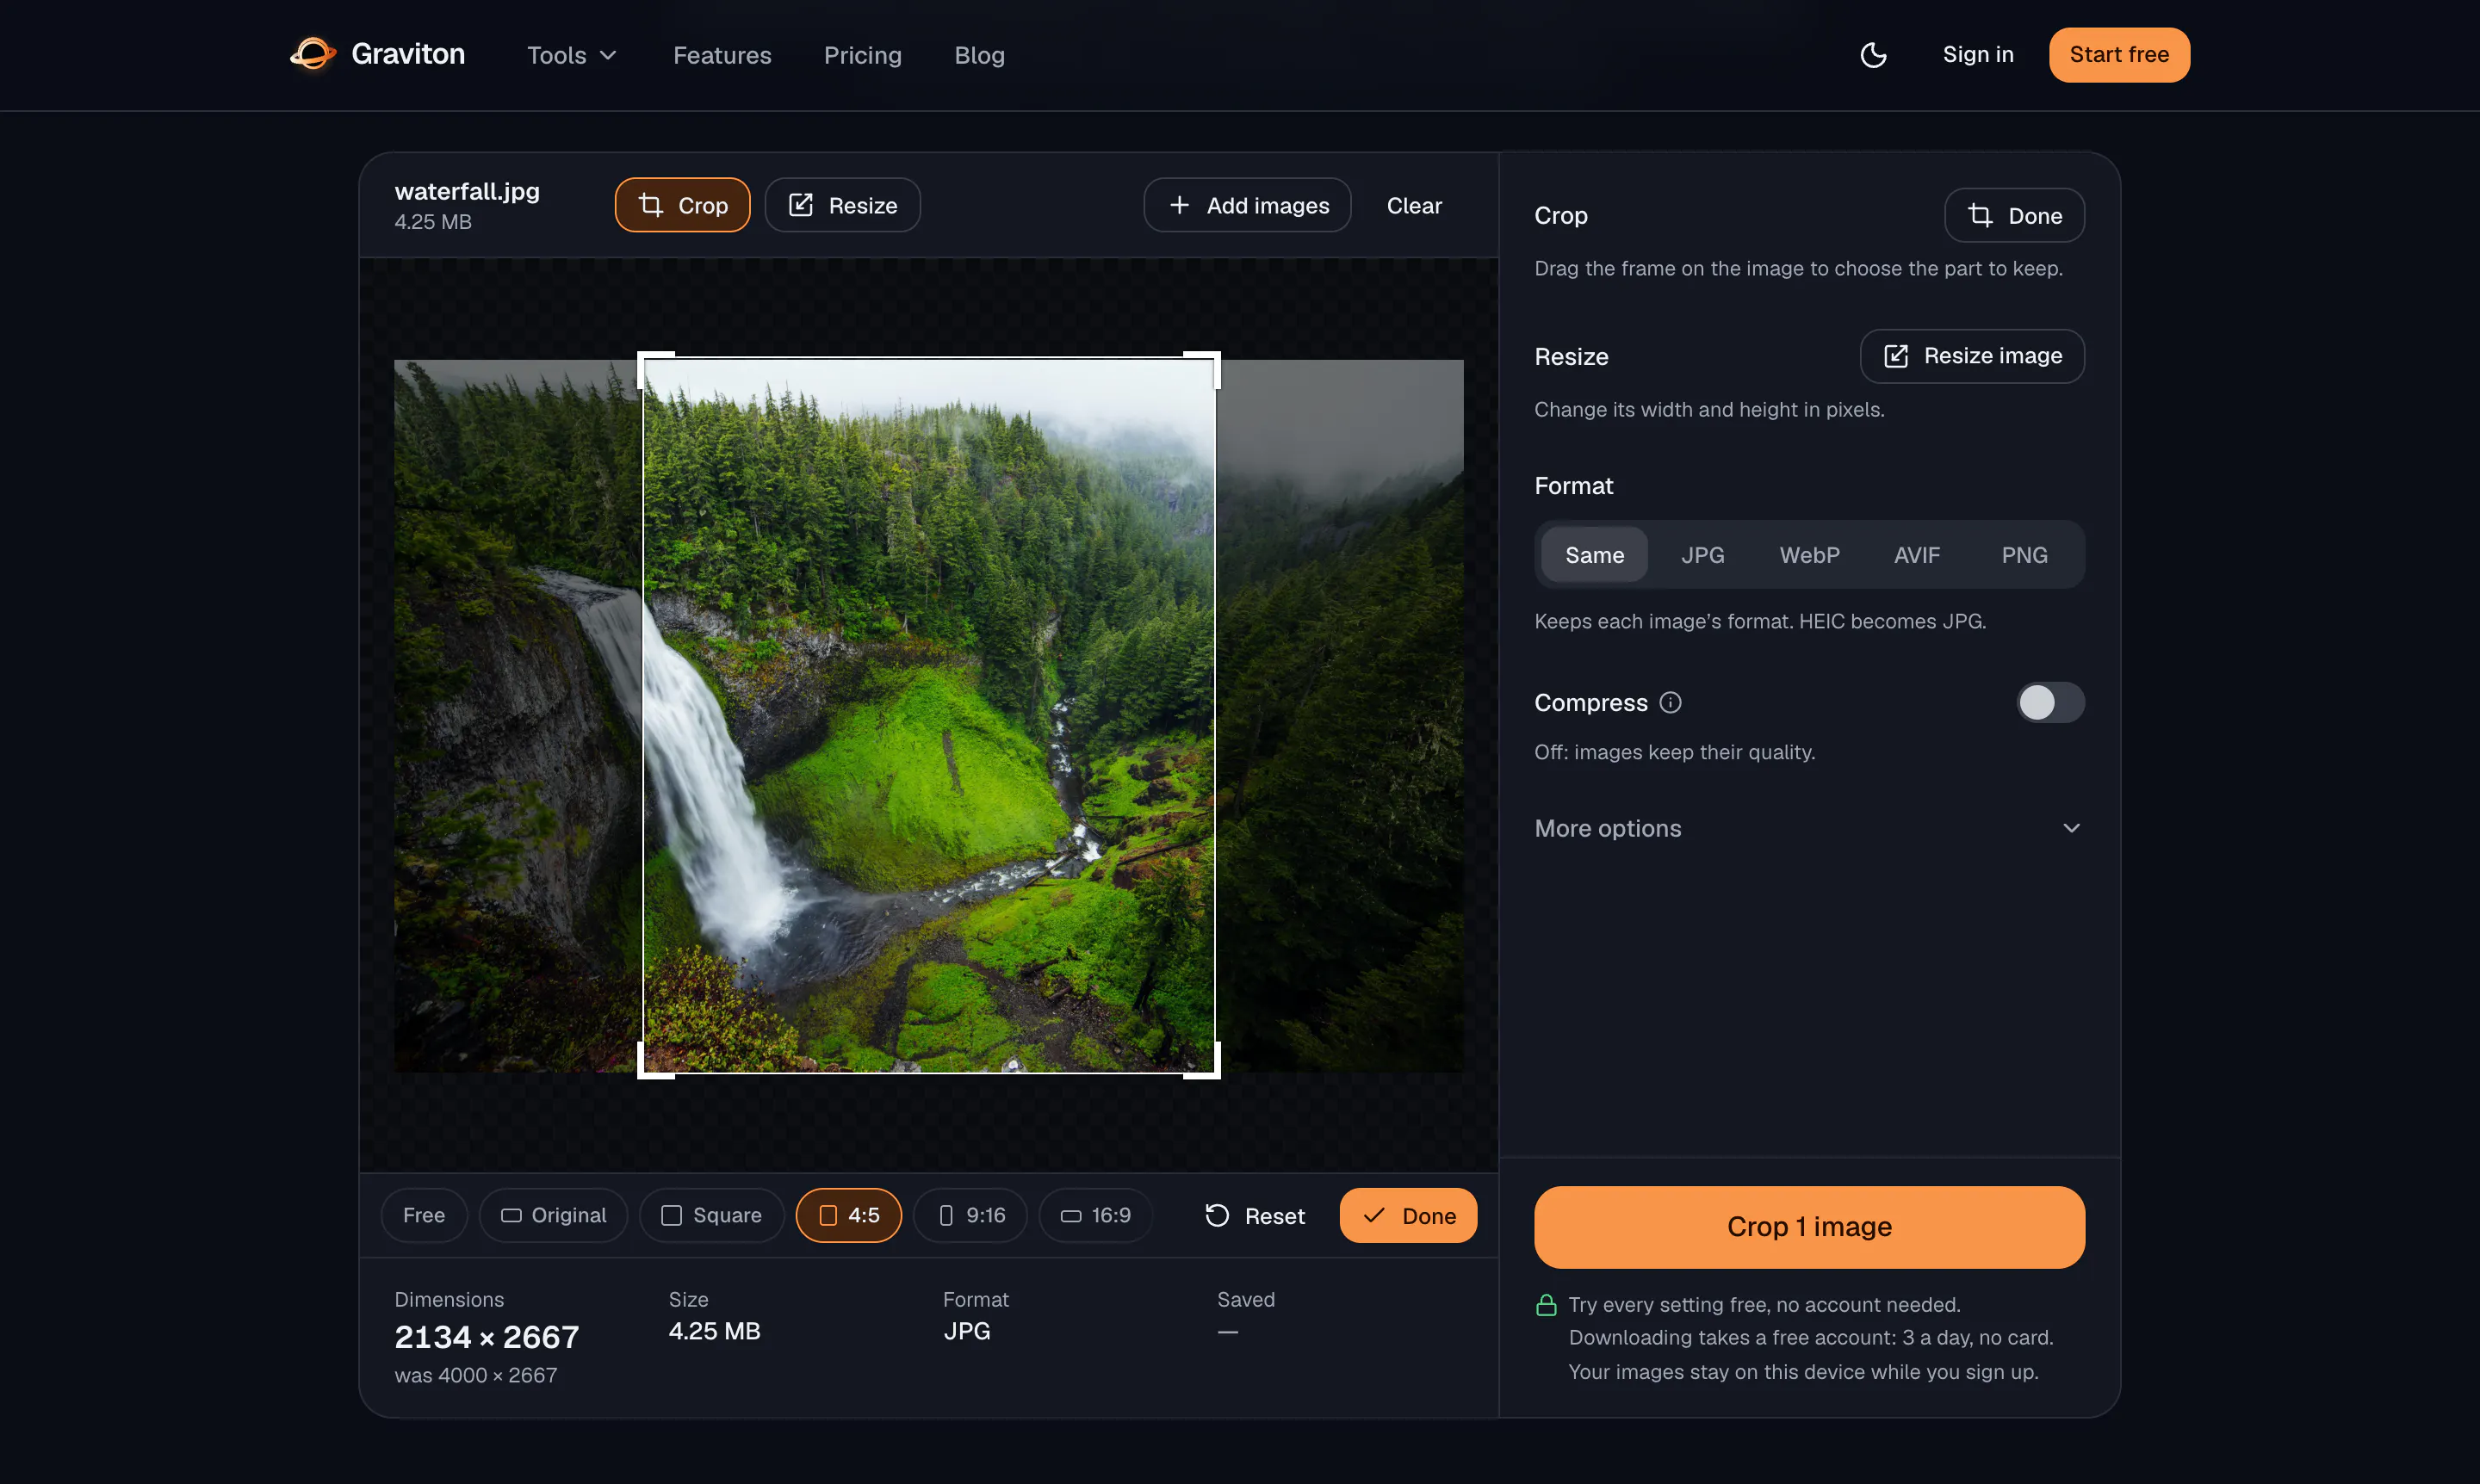Screen dimensions: 2480x1484
Task: Confirm crop with the orange Done button
Action: click(x=1408, y=1216)
